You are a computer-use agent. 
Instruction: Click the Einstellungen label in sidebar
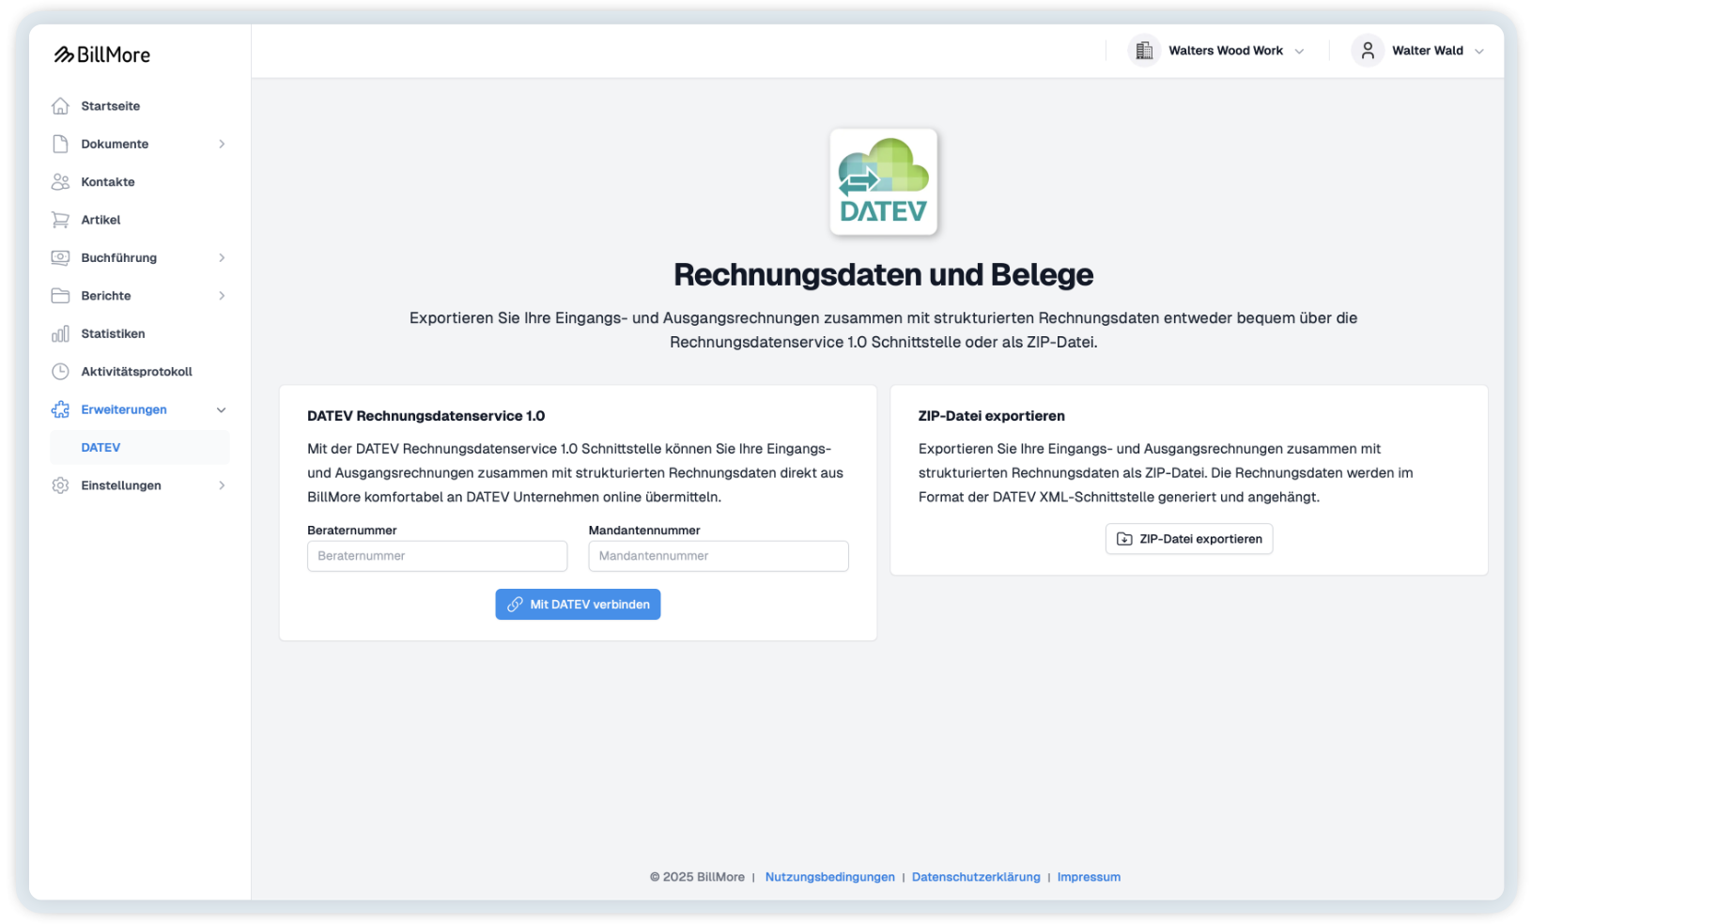tap(121, 485)
